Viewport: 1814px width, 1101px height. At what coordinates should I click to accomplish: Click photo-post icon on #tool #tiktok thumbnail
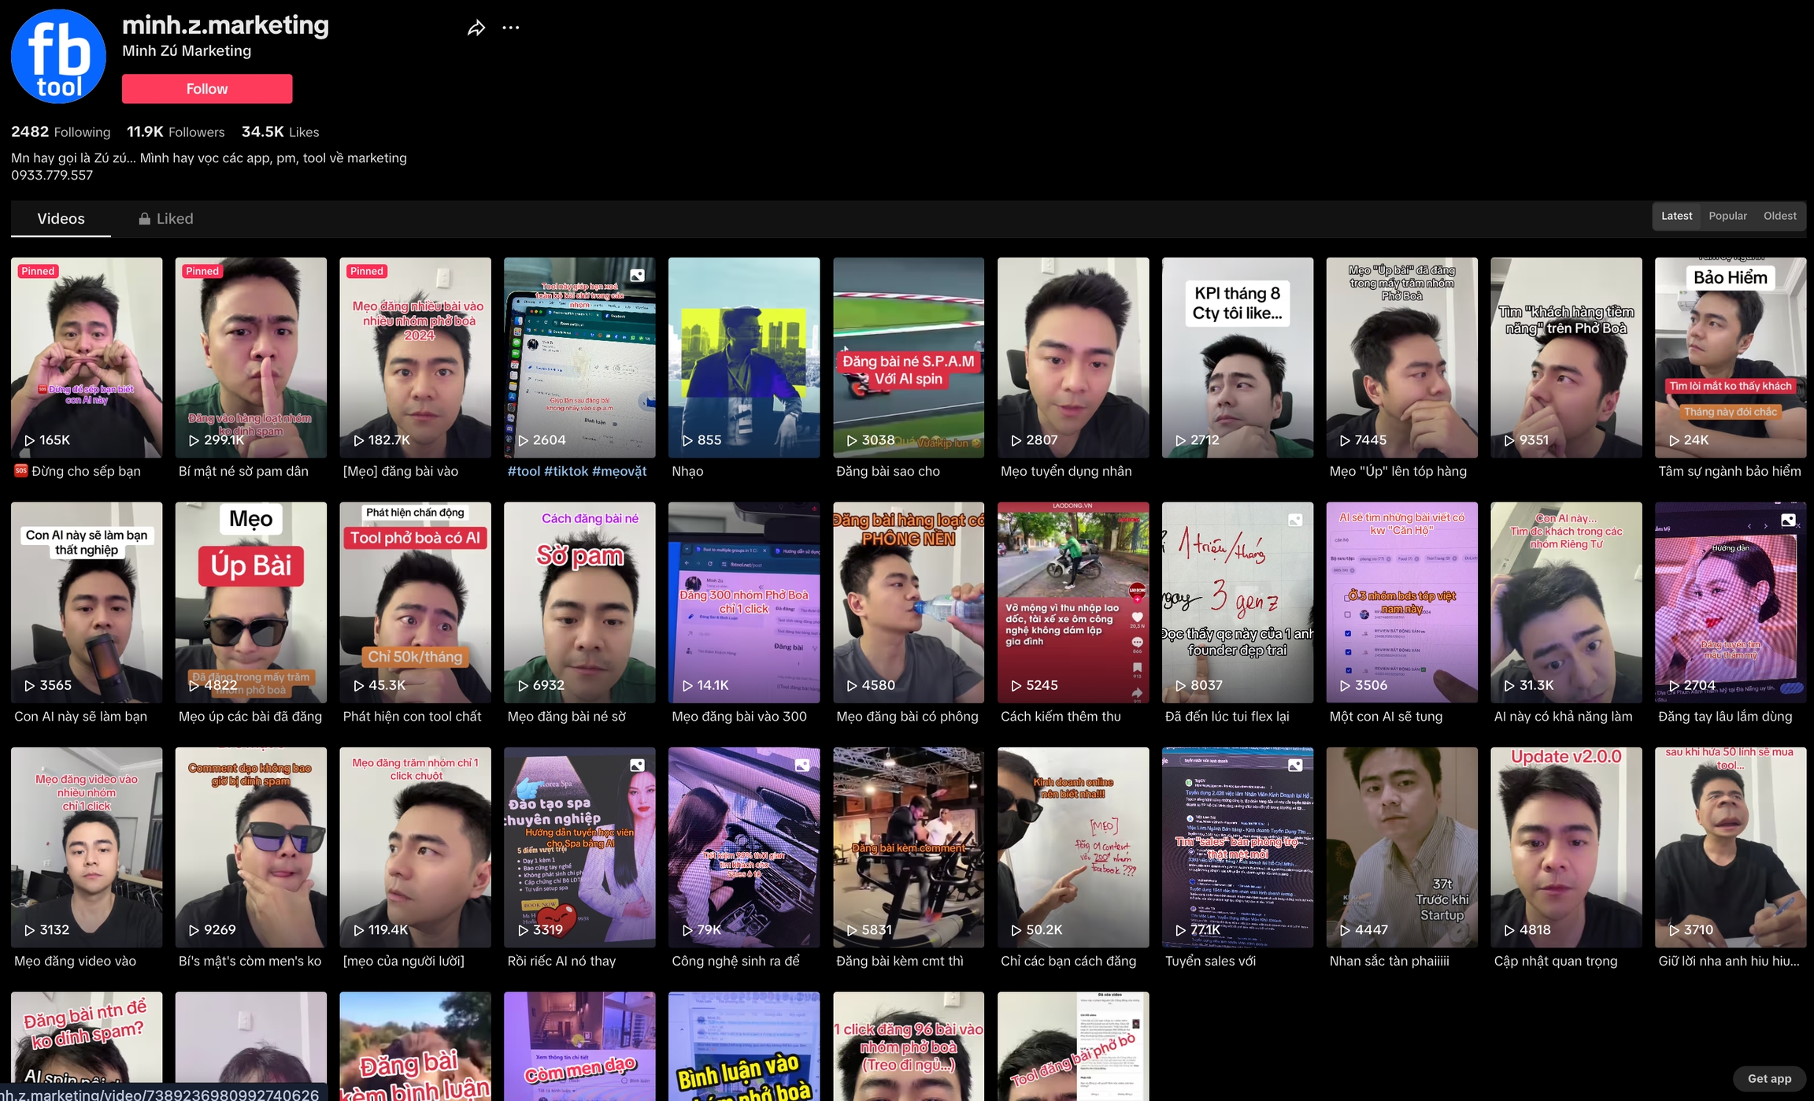point(637,275)
